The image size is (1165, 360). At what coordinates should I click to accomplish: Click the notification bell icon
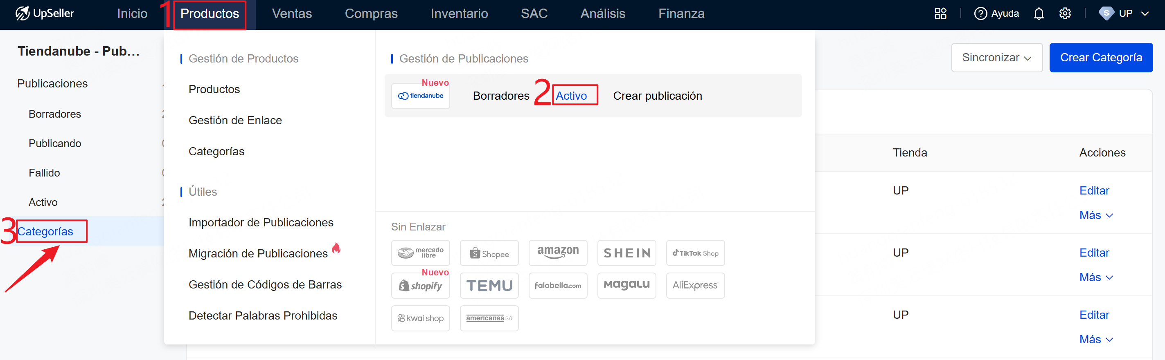tap(1039, 13)
